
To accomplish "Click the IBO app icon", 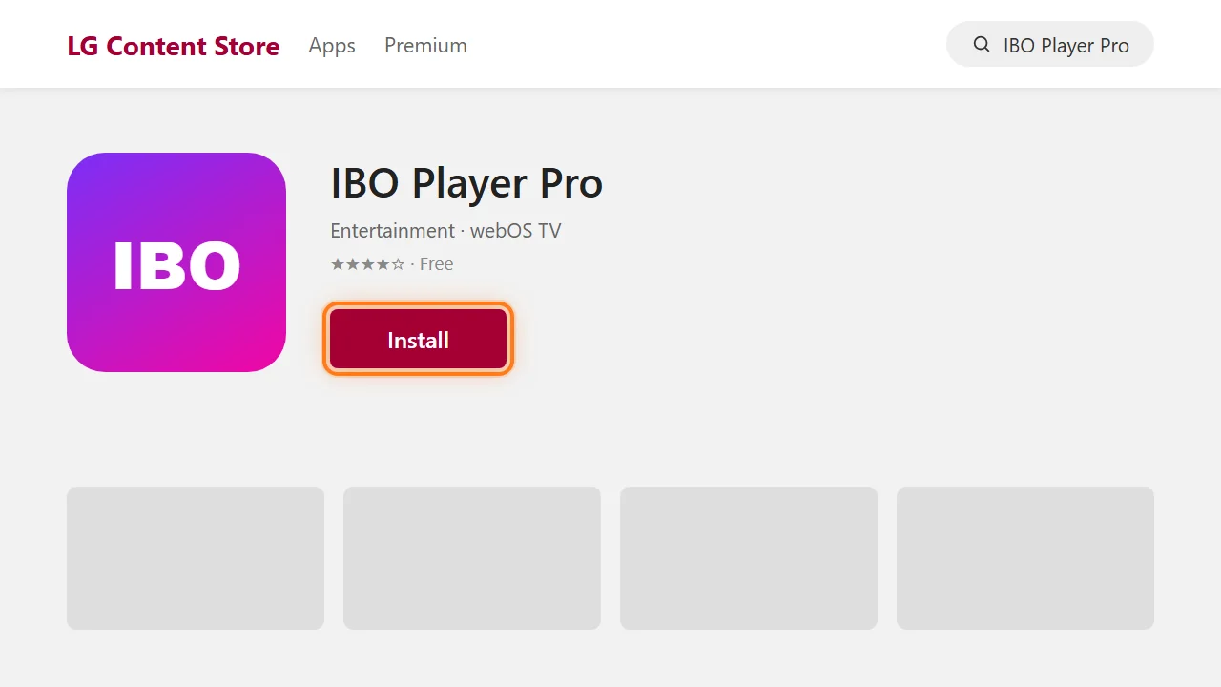I will pos(176,262).
